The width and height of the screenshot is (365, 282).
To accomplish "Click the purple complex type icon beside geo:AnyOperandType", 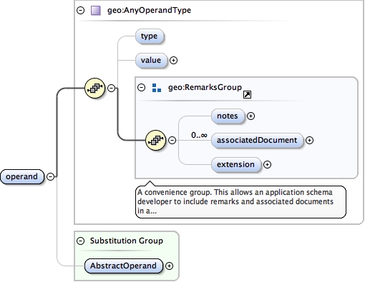I will (x=96, y=11).
